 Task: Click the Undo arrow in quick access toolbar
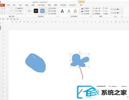(3, 19)
